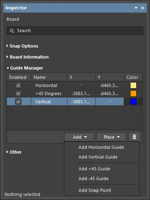
Task: Click the Board object type label
Action: [x=13, y=19]
